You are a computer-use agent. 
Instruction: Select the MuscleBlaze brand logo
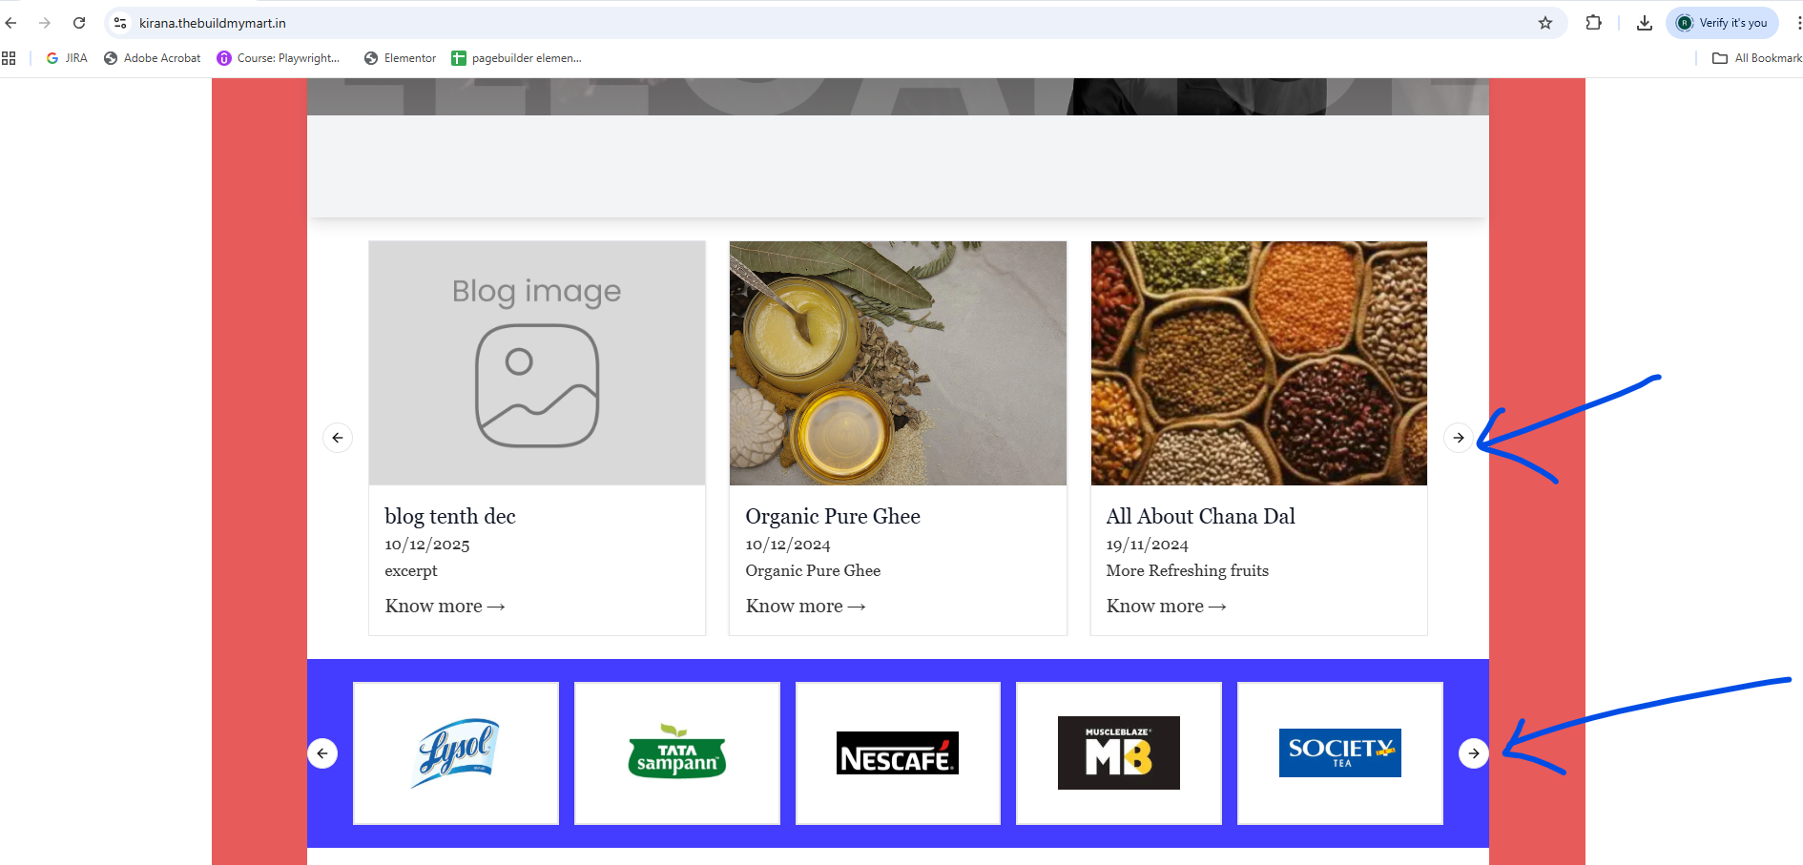1119,753
